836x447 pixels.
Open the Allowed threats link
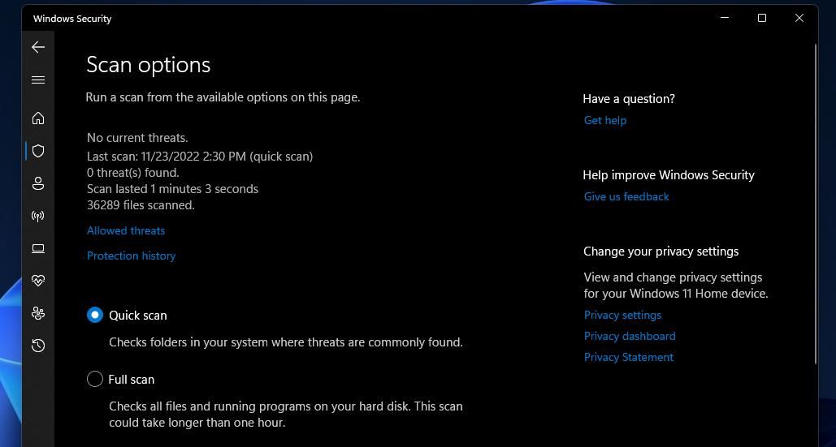coord(126,230)
